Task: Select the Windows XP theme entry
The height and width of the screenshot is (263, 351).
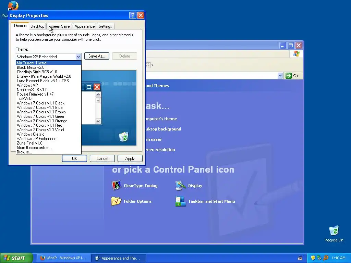Action: (x=49, y=85)
